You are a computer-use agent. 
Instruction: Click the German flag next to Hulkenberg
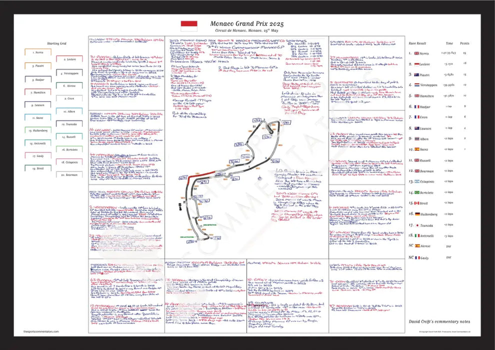pyautogui.click(x=415, y=214)
